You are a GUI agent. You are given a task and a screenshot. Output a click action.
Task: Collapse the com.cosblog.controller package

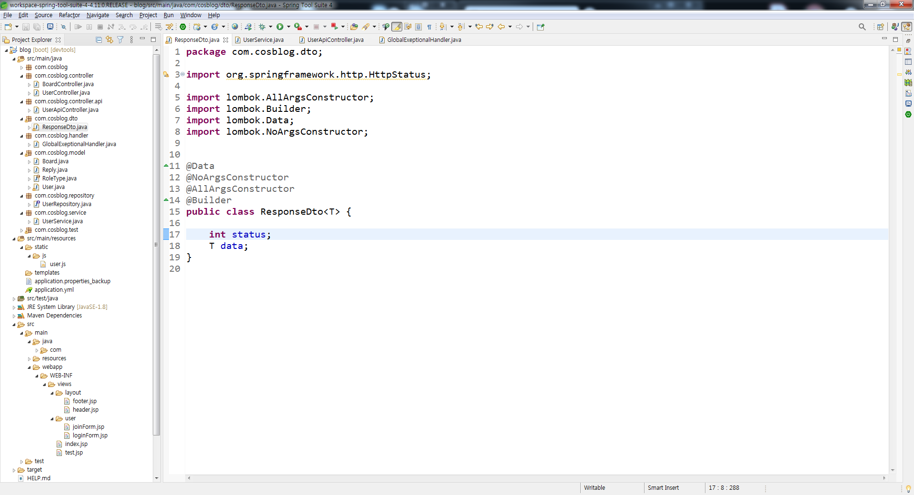tap(21, 76)
